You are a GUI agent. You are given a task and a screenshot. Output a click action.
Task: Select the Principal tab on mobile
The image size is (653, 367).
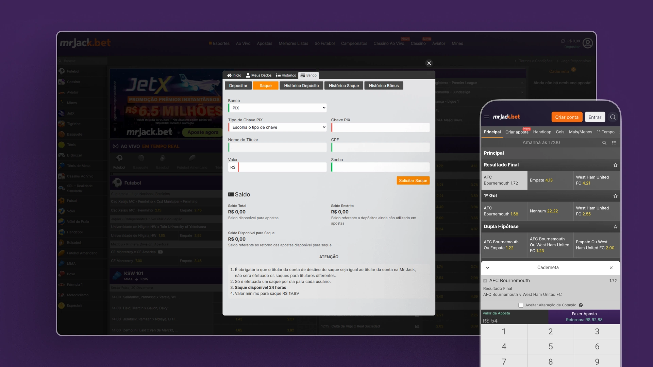492,132
